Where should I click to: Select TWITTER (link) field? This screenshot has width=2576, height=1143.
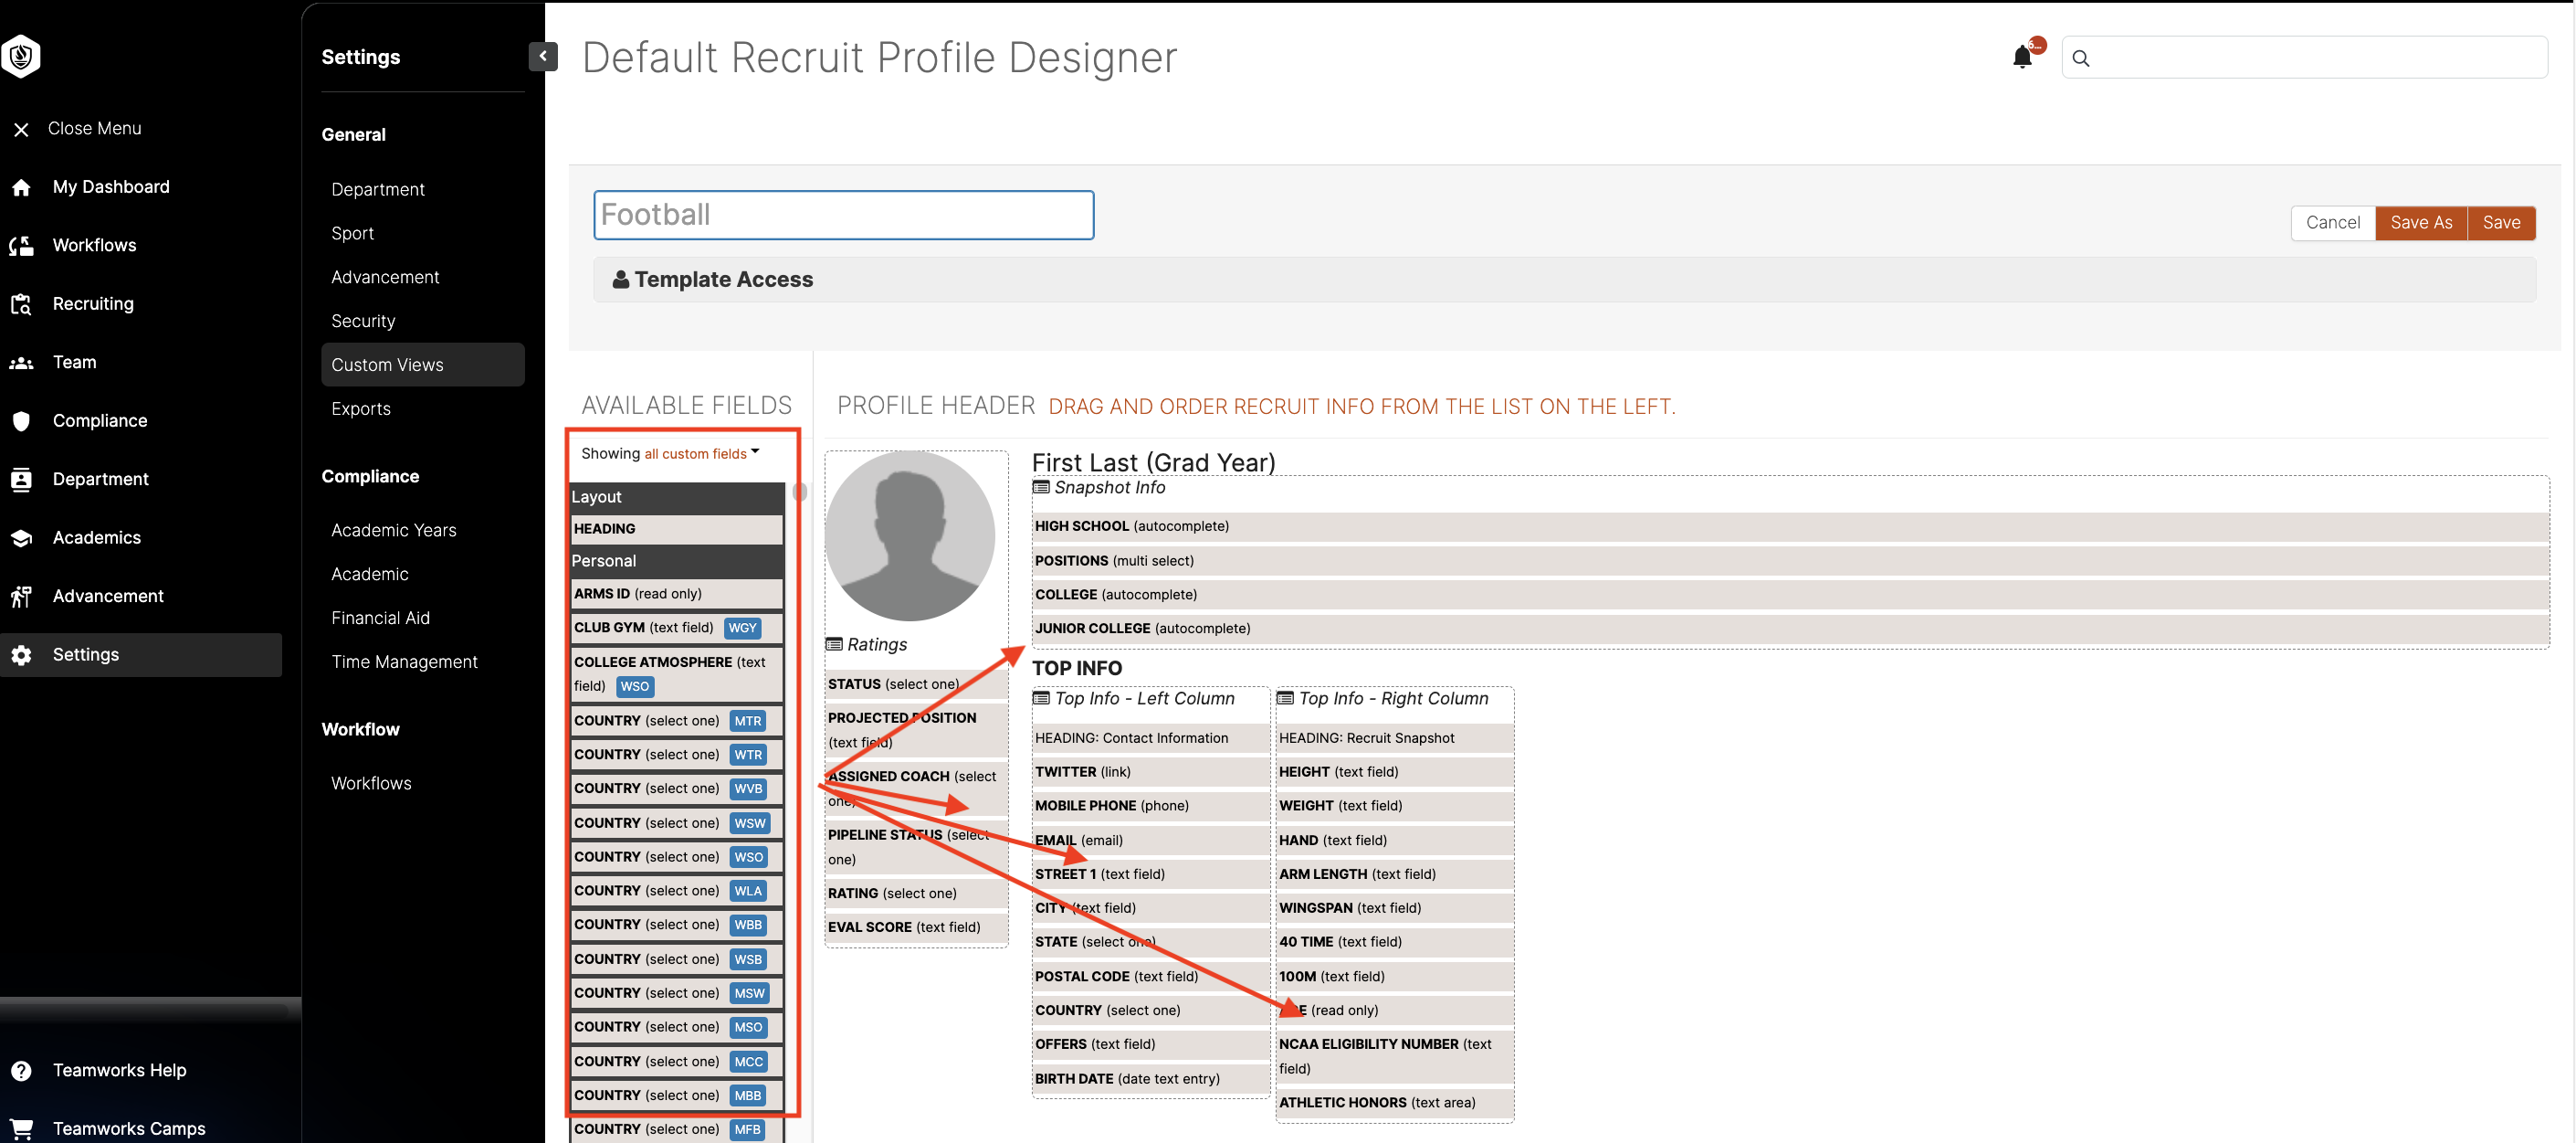(1150, 772)
